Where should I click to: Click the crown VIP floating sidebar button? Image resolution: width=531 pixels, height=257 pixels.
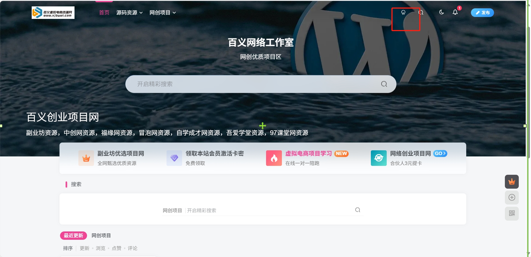512,182
